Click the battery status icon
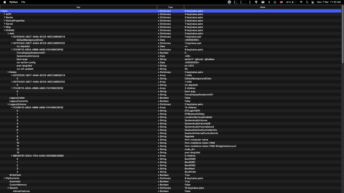 (291, 2)
